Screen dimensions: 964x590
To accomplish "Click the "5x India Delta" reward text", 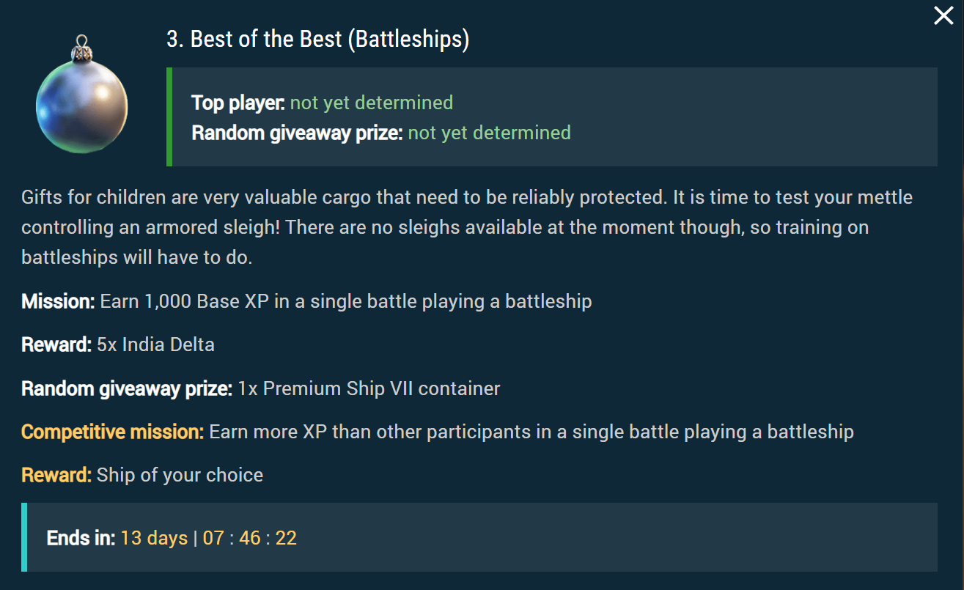I will tap(155, 344).
